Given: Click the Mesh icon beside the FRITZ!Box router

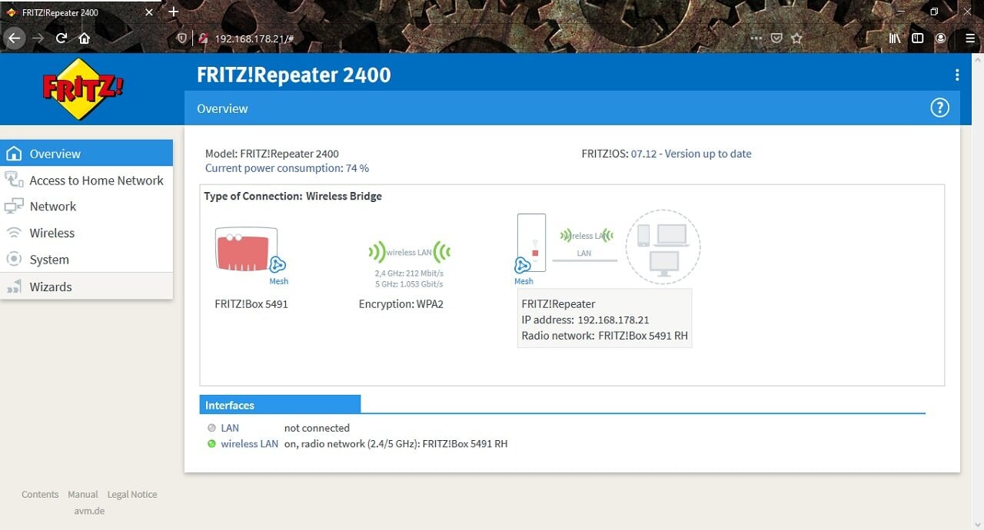Looking at the screenshot, I should coord(278,266).
